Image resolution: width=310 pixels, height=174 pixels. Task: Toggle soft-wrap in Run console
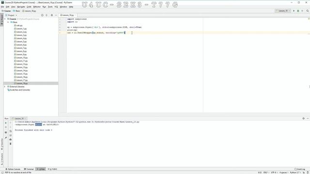coord(11,131)
